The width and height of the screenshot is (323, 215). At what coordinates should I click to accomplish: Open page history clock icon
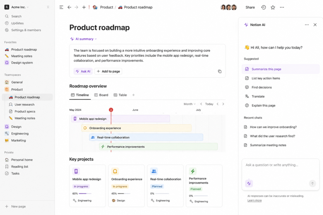pyautogui.click(x=263, y=8)
